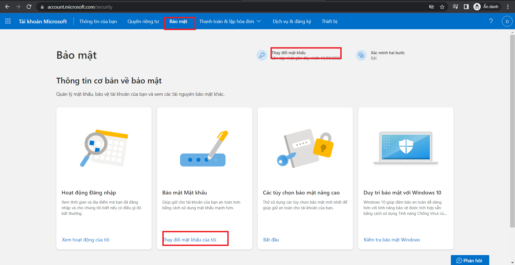The height and width of the screenshot is (265, 515).
Task: Click Thay đổi mật khẩu của tôi link
Action: click(189, 240)
